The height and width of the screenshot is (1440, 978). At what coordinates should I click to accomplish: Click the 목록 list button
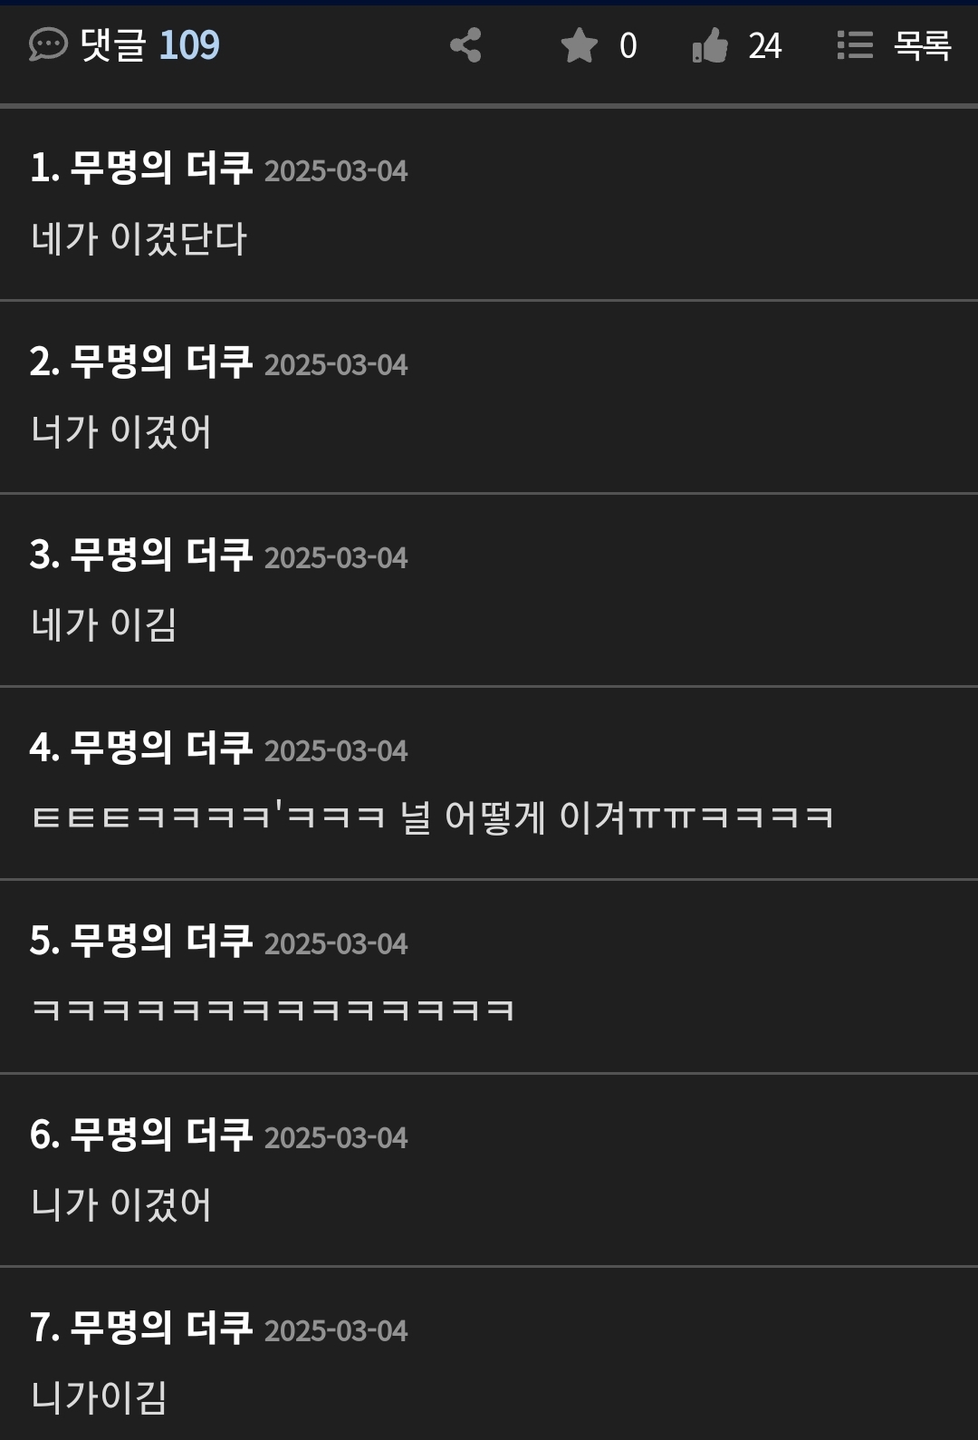click(x=922, y=45)
